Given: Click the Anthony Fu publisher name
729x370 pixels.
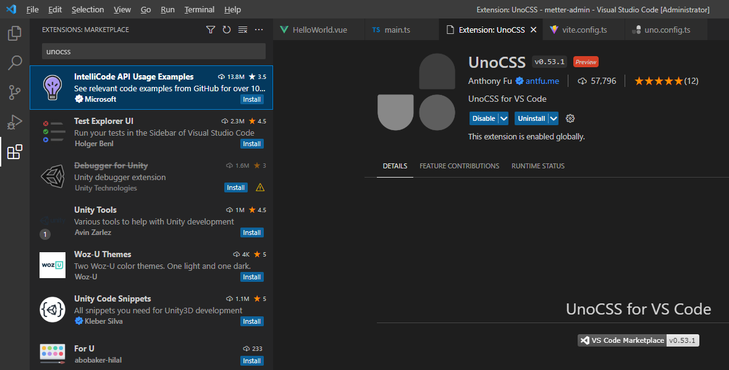Looking at the screenshot, I should (489, 81).
